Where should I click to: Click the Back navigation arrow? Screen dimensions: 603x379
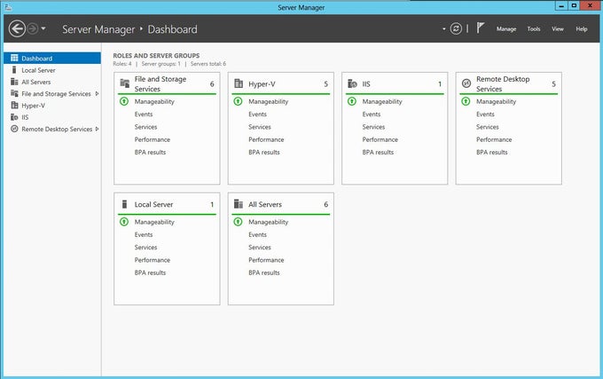click(17, 29)
